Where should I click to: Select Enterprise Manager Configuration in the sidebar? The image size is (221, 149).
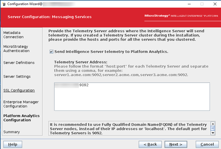coord(21,104)
